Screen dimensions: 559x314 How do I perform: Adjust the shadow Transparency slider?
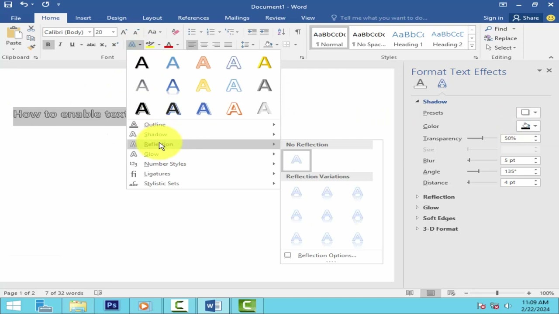(x=482, y=138)
